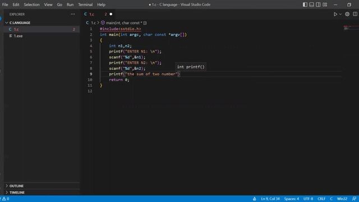
Task: Click unsaved dot on 1.c tab
Action: click(x=111, y=14)
